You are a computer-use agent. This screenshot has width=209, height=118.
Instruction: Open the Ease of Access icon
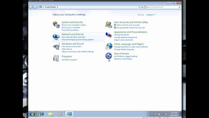point(109,56)
